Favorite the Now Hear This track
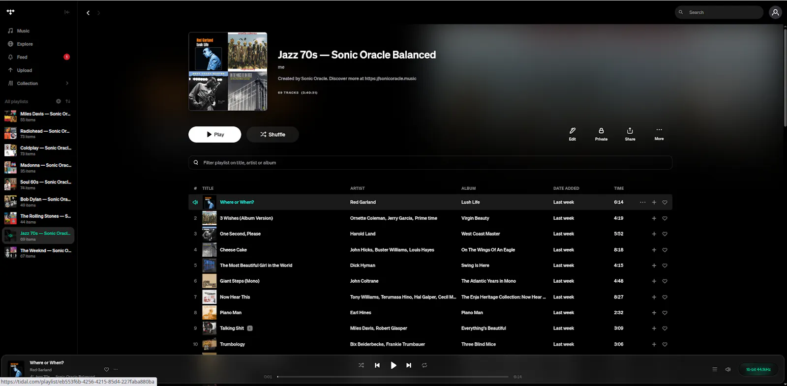Image resolution: width=787 pixels, height=386 pixels. [665, 297]
